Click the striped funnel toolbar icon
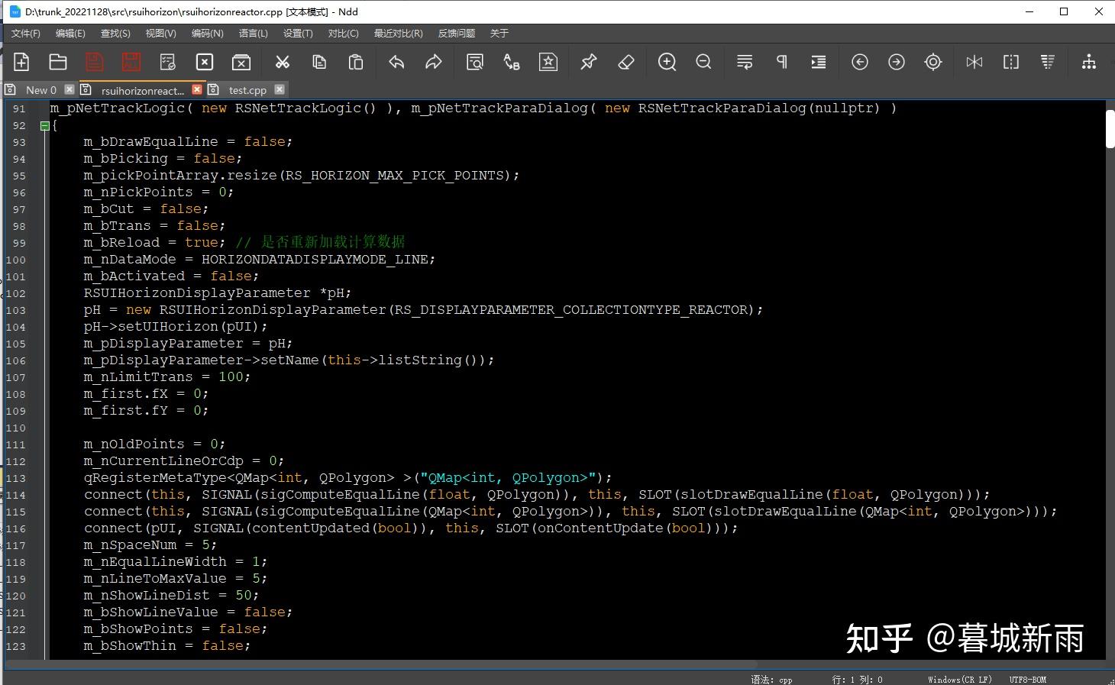The height and width of the screenshot is (685, 1115). tap(1048, 62)
